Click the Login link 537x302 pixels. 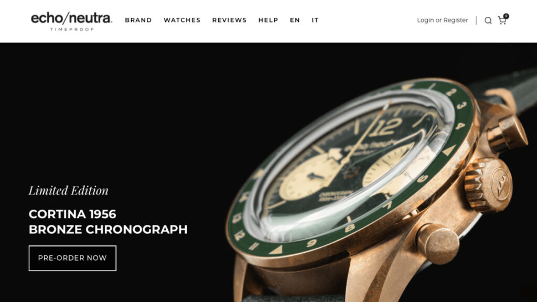[x=425, y=20]
